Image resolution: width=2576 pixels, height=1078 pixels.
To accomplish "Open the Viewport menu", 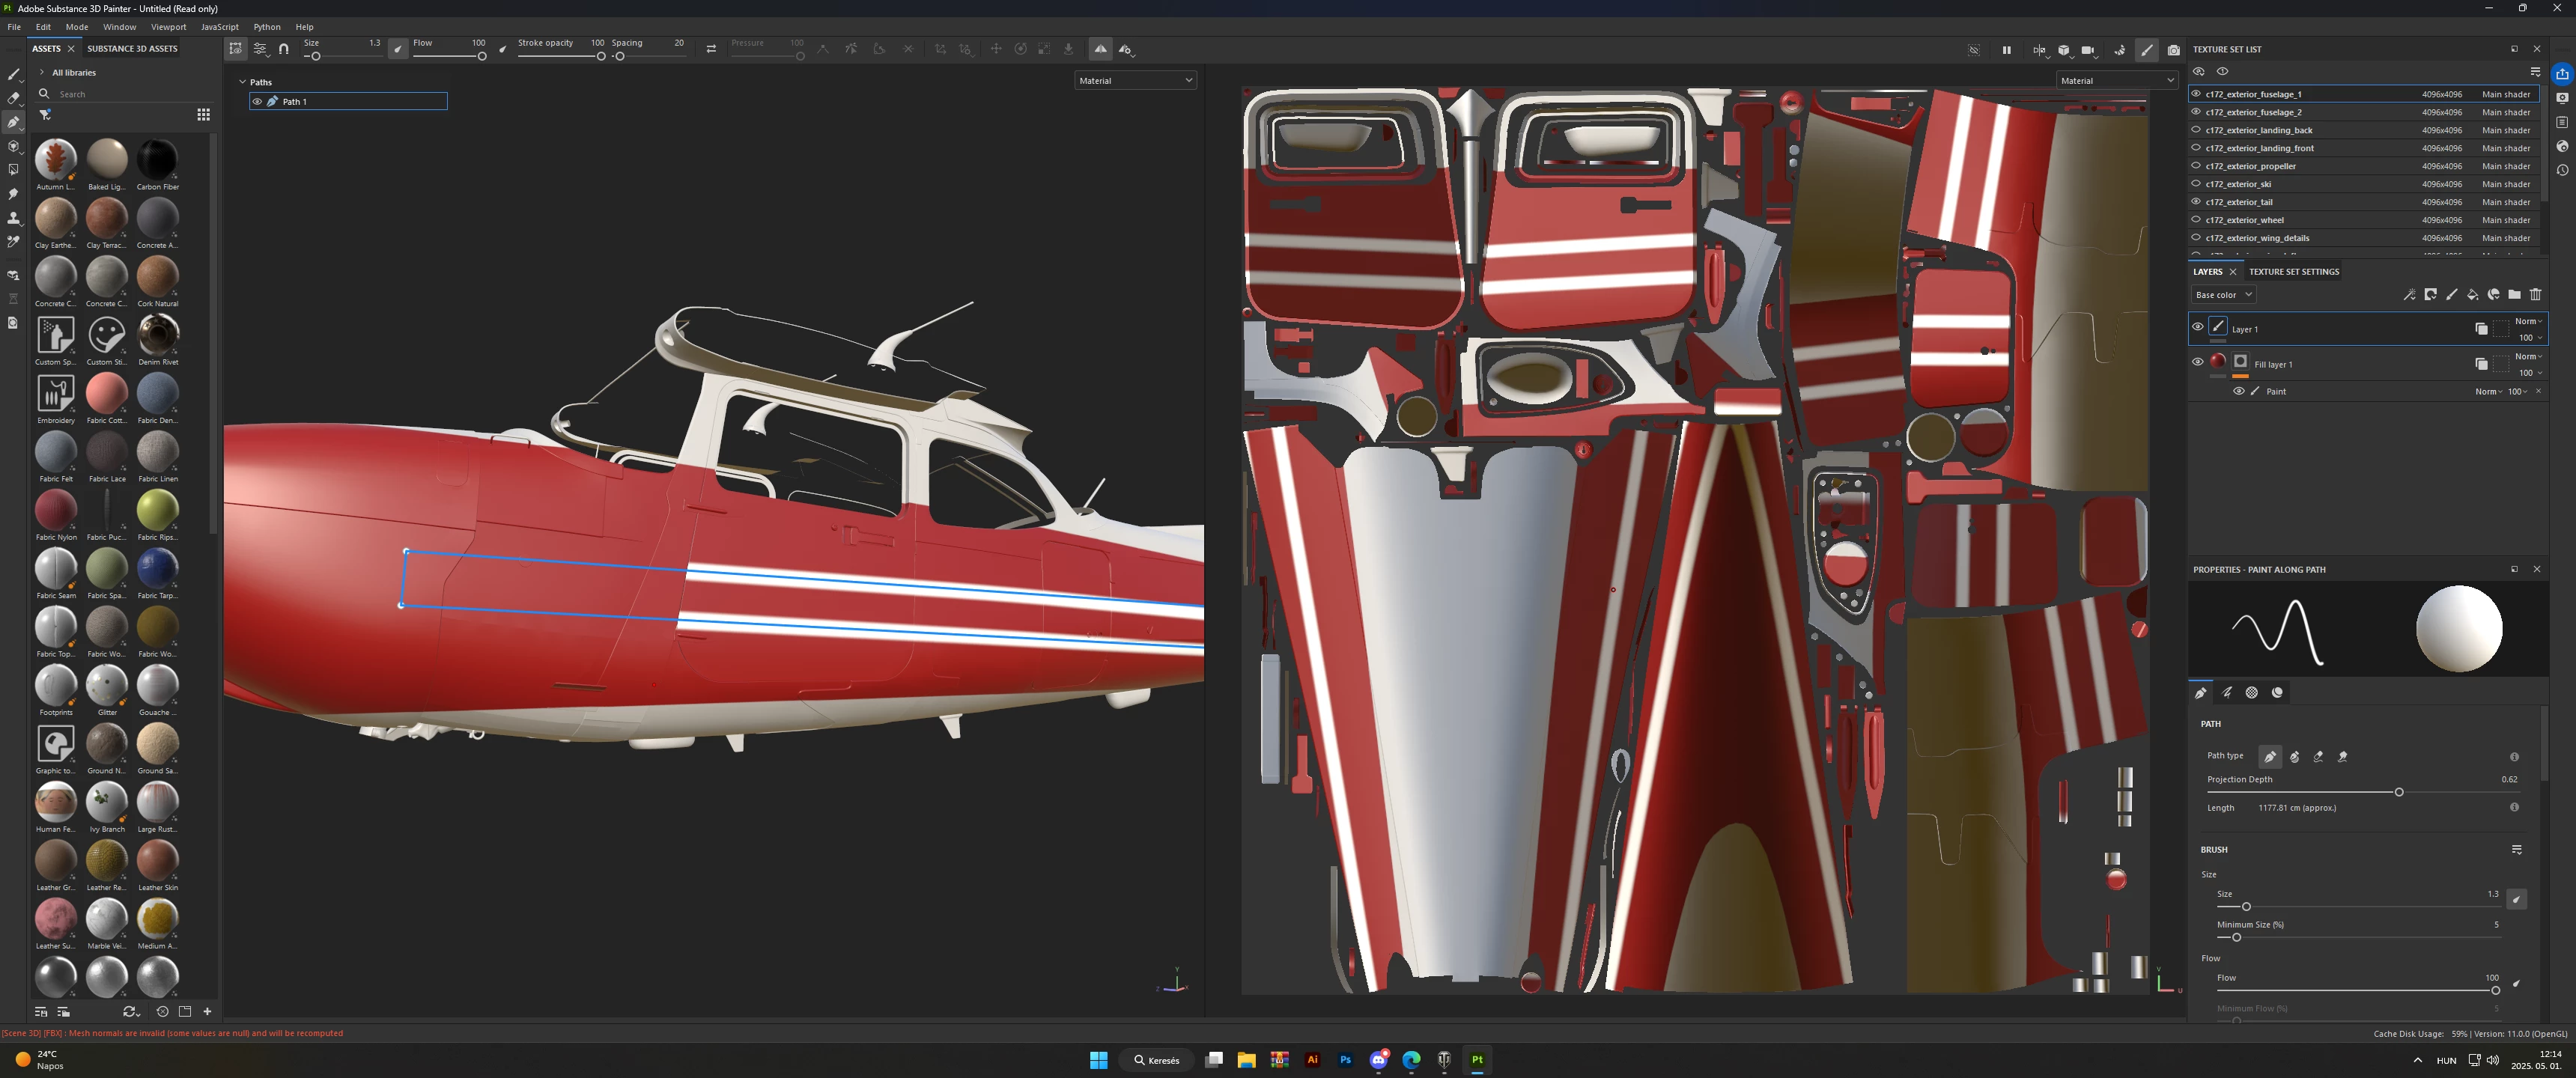I will click(168, 27).
